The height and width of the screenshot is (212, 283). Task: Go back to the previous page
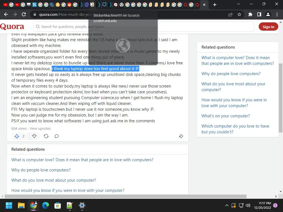pyautogui.click(x=6, y=14)
